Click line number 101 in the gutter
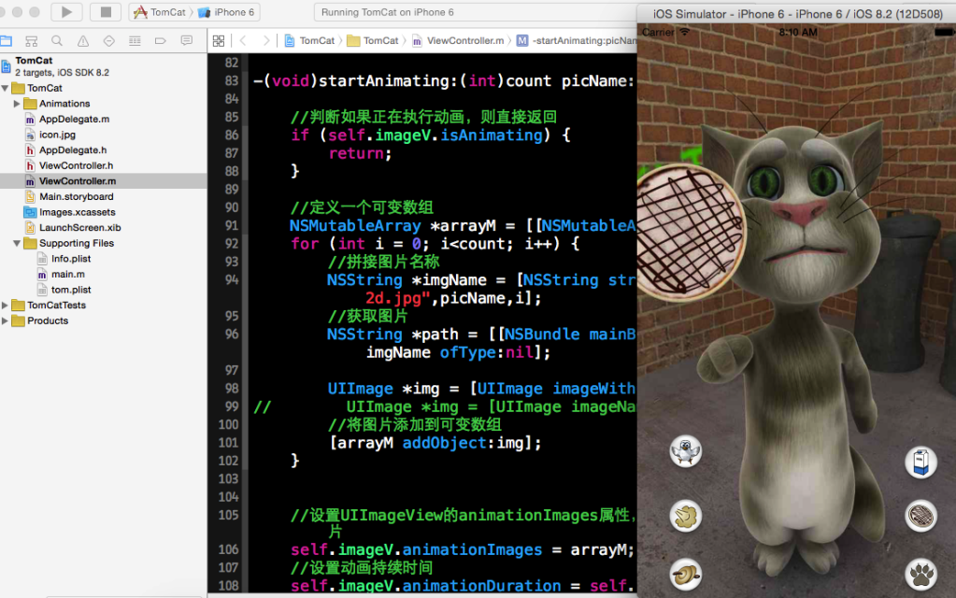The image size is (956, 598). [x=229, y=443]
